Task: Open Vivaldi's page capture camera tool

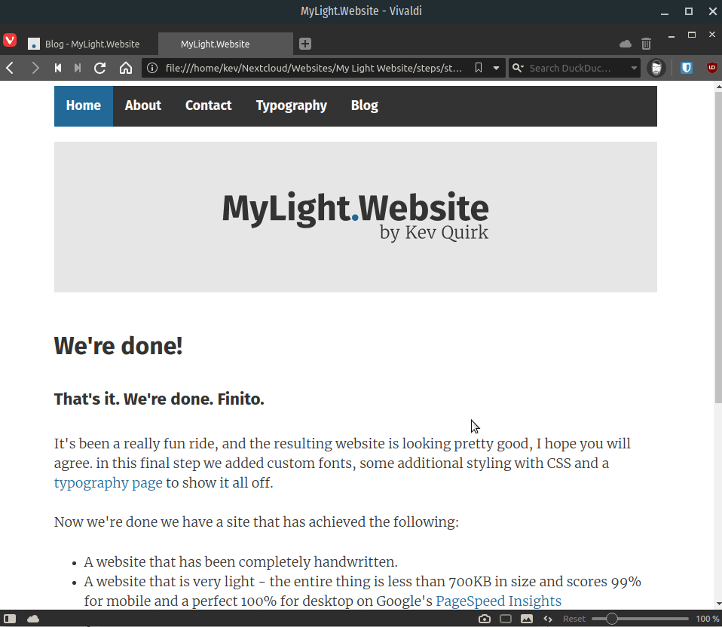Action: 485,618
